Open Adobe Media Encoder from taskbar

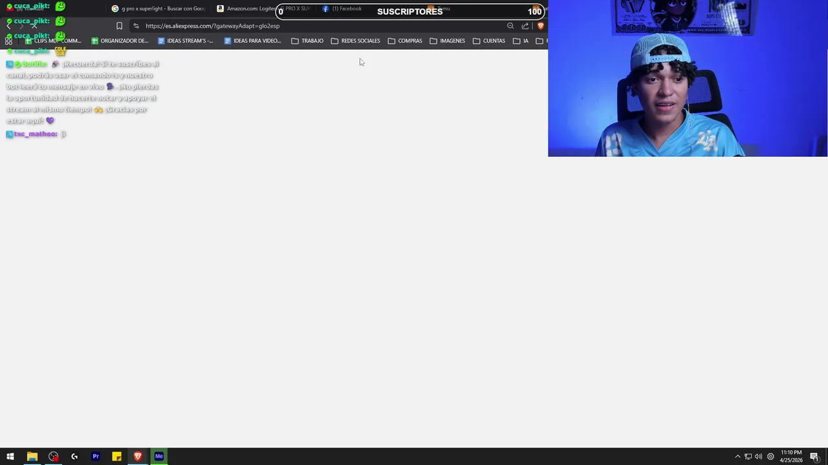click(159, 457)
